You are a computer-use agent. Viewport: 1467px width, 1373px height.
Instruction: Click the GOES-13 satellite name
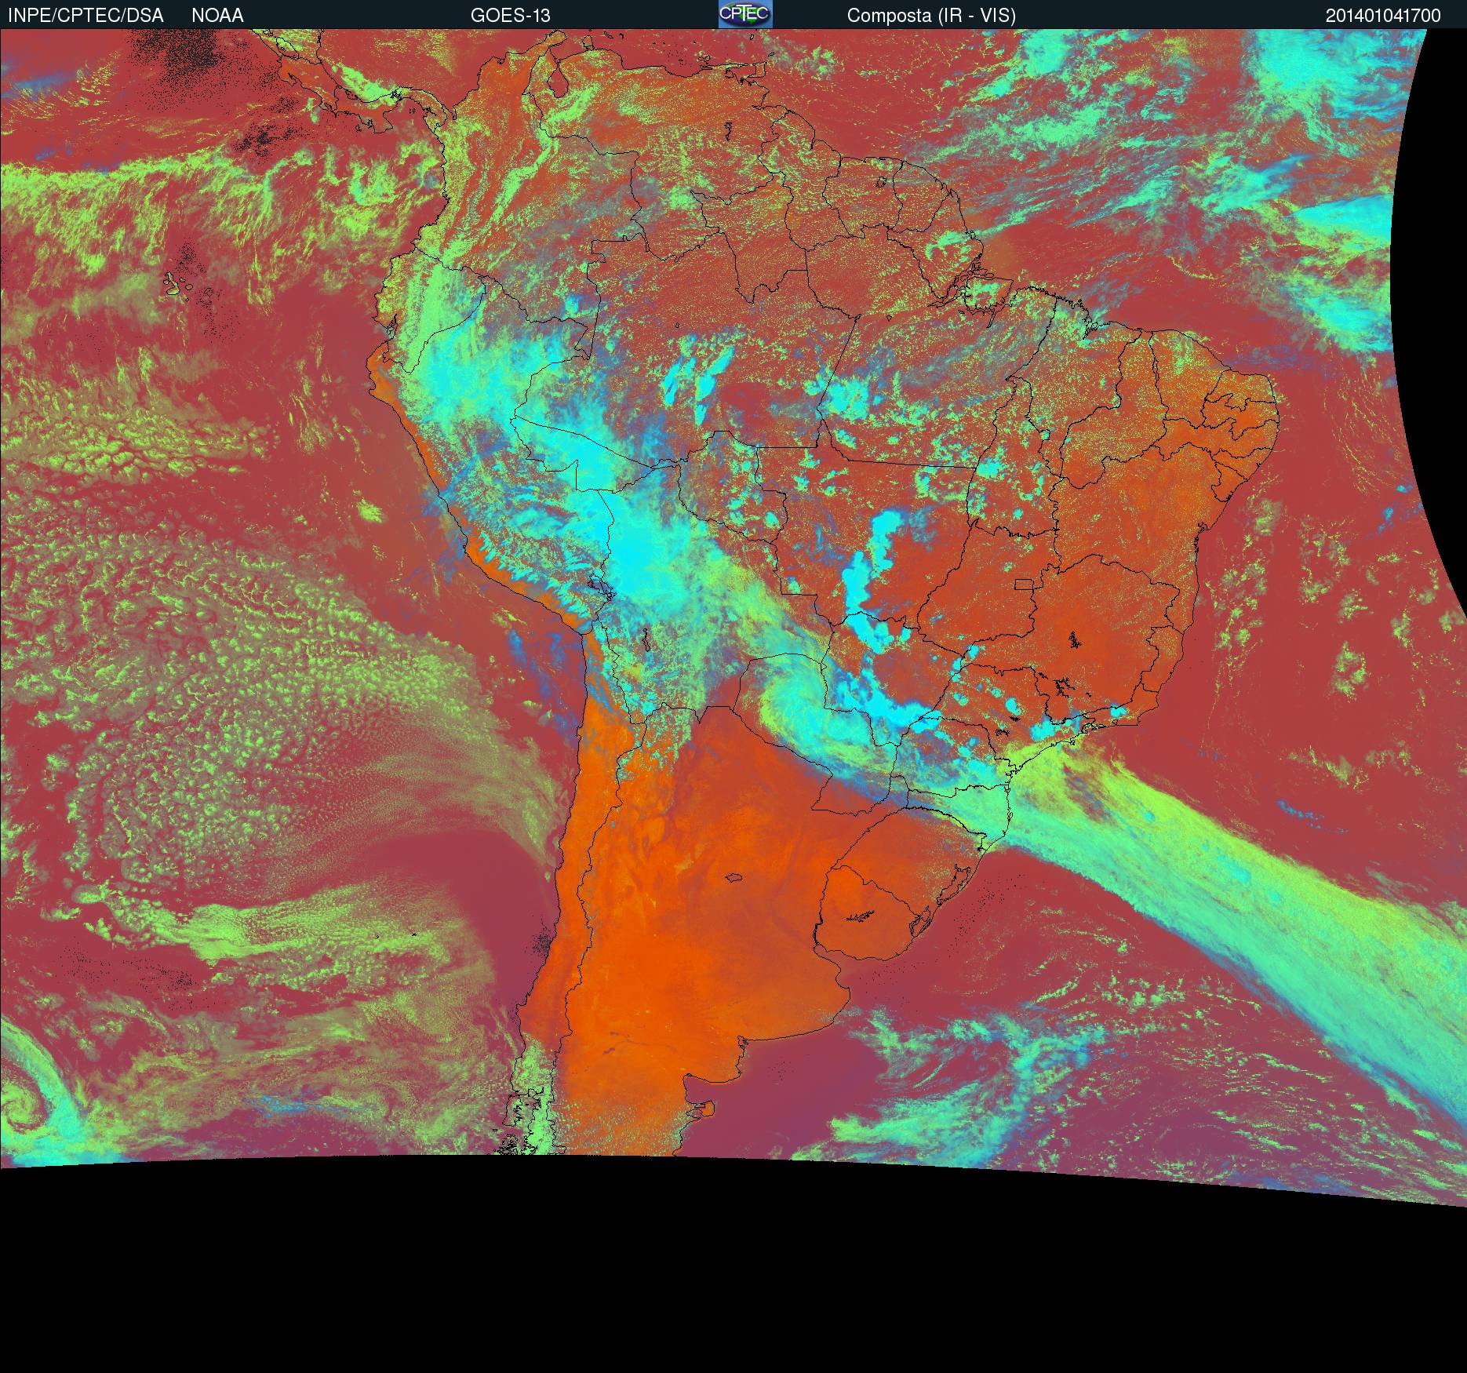[510, 16]
